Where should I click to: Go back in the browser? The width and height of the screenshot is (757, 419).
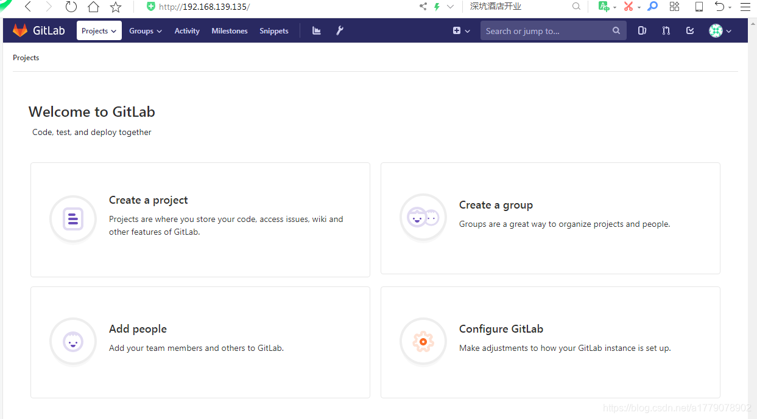click(27, 7)
